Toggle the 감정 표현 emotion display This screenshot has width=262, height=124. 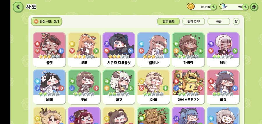click(x=169, y=21)
